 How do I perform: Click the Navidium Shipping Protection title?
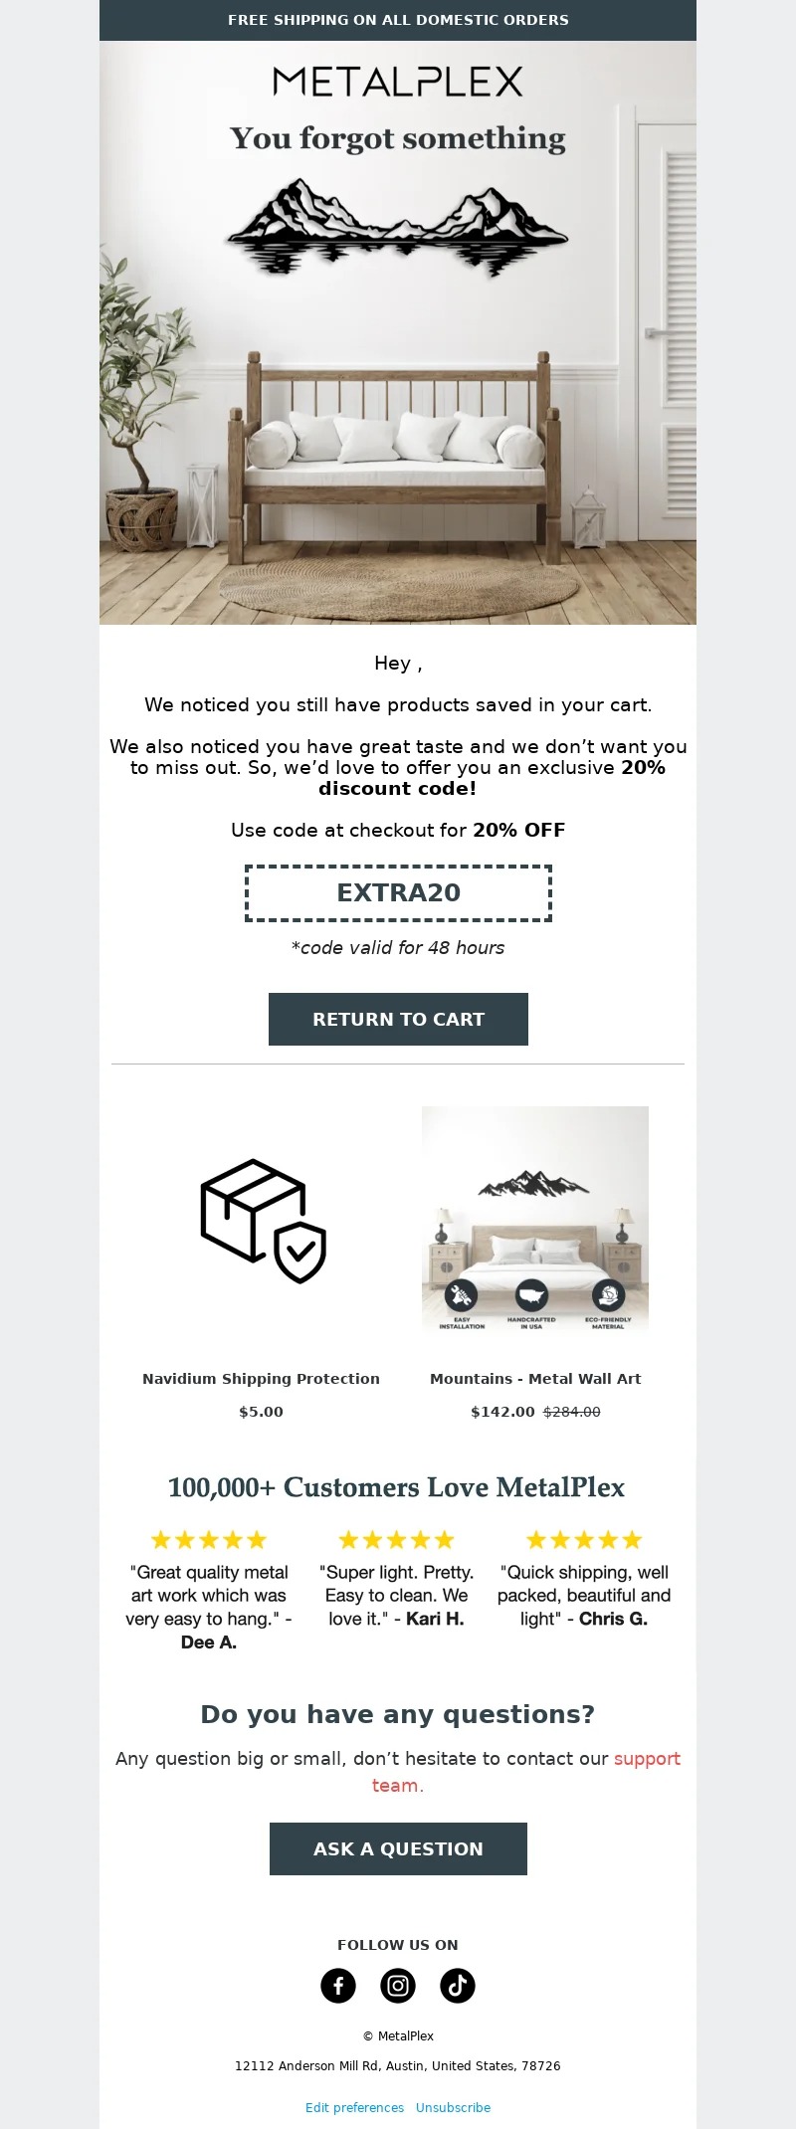(x=261, y=1379)
